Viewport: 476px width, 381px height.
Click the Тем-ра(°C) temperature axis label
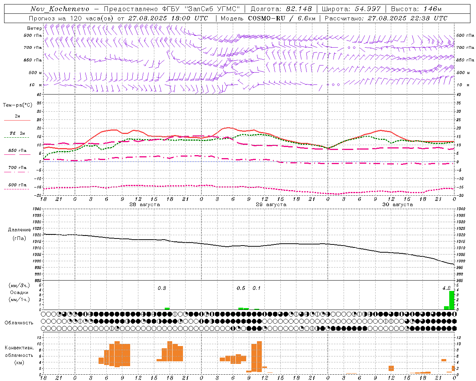coord(17,105)
